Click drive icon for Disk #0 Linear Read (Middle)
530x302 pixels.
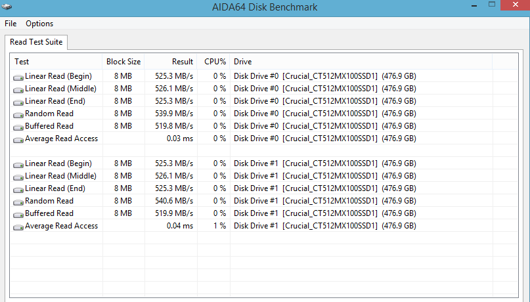[18, 89]
